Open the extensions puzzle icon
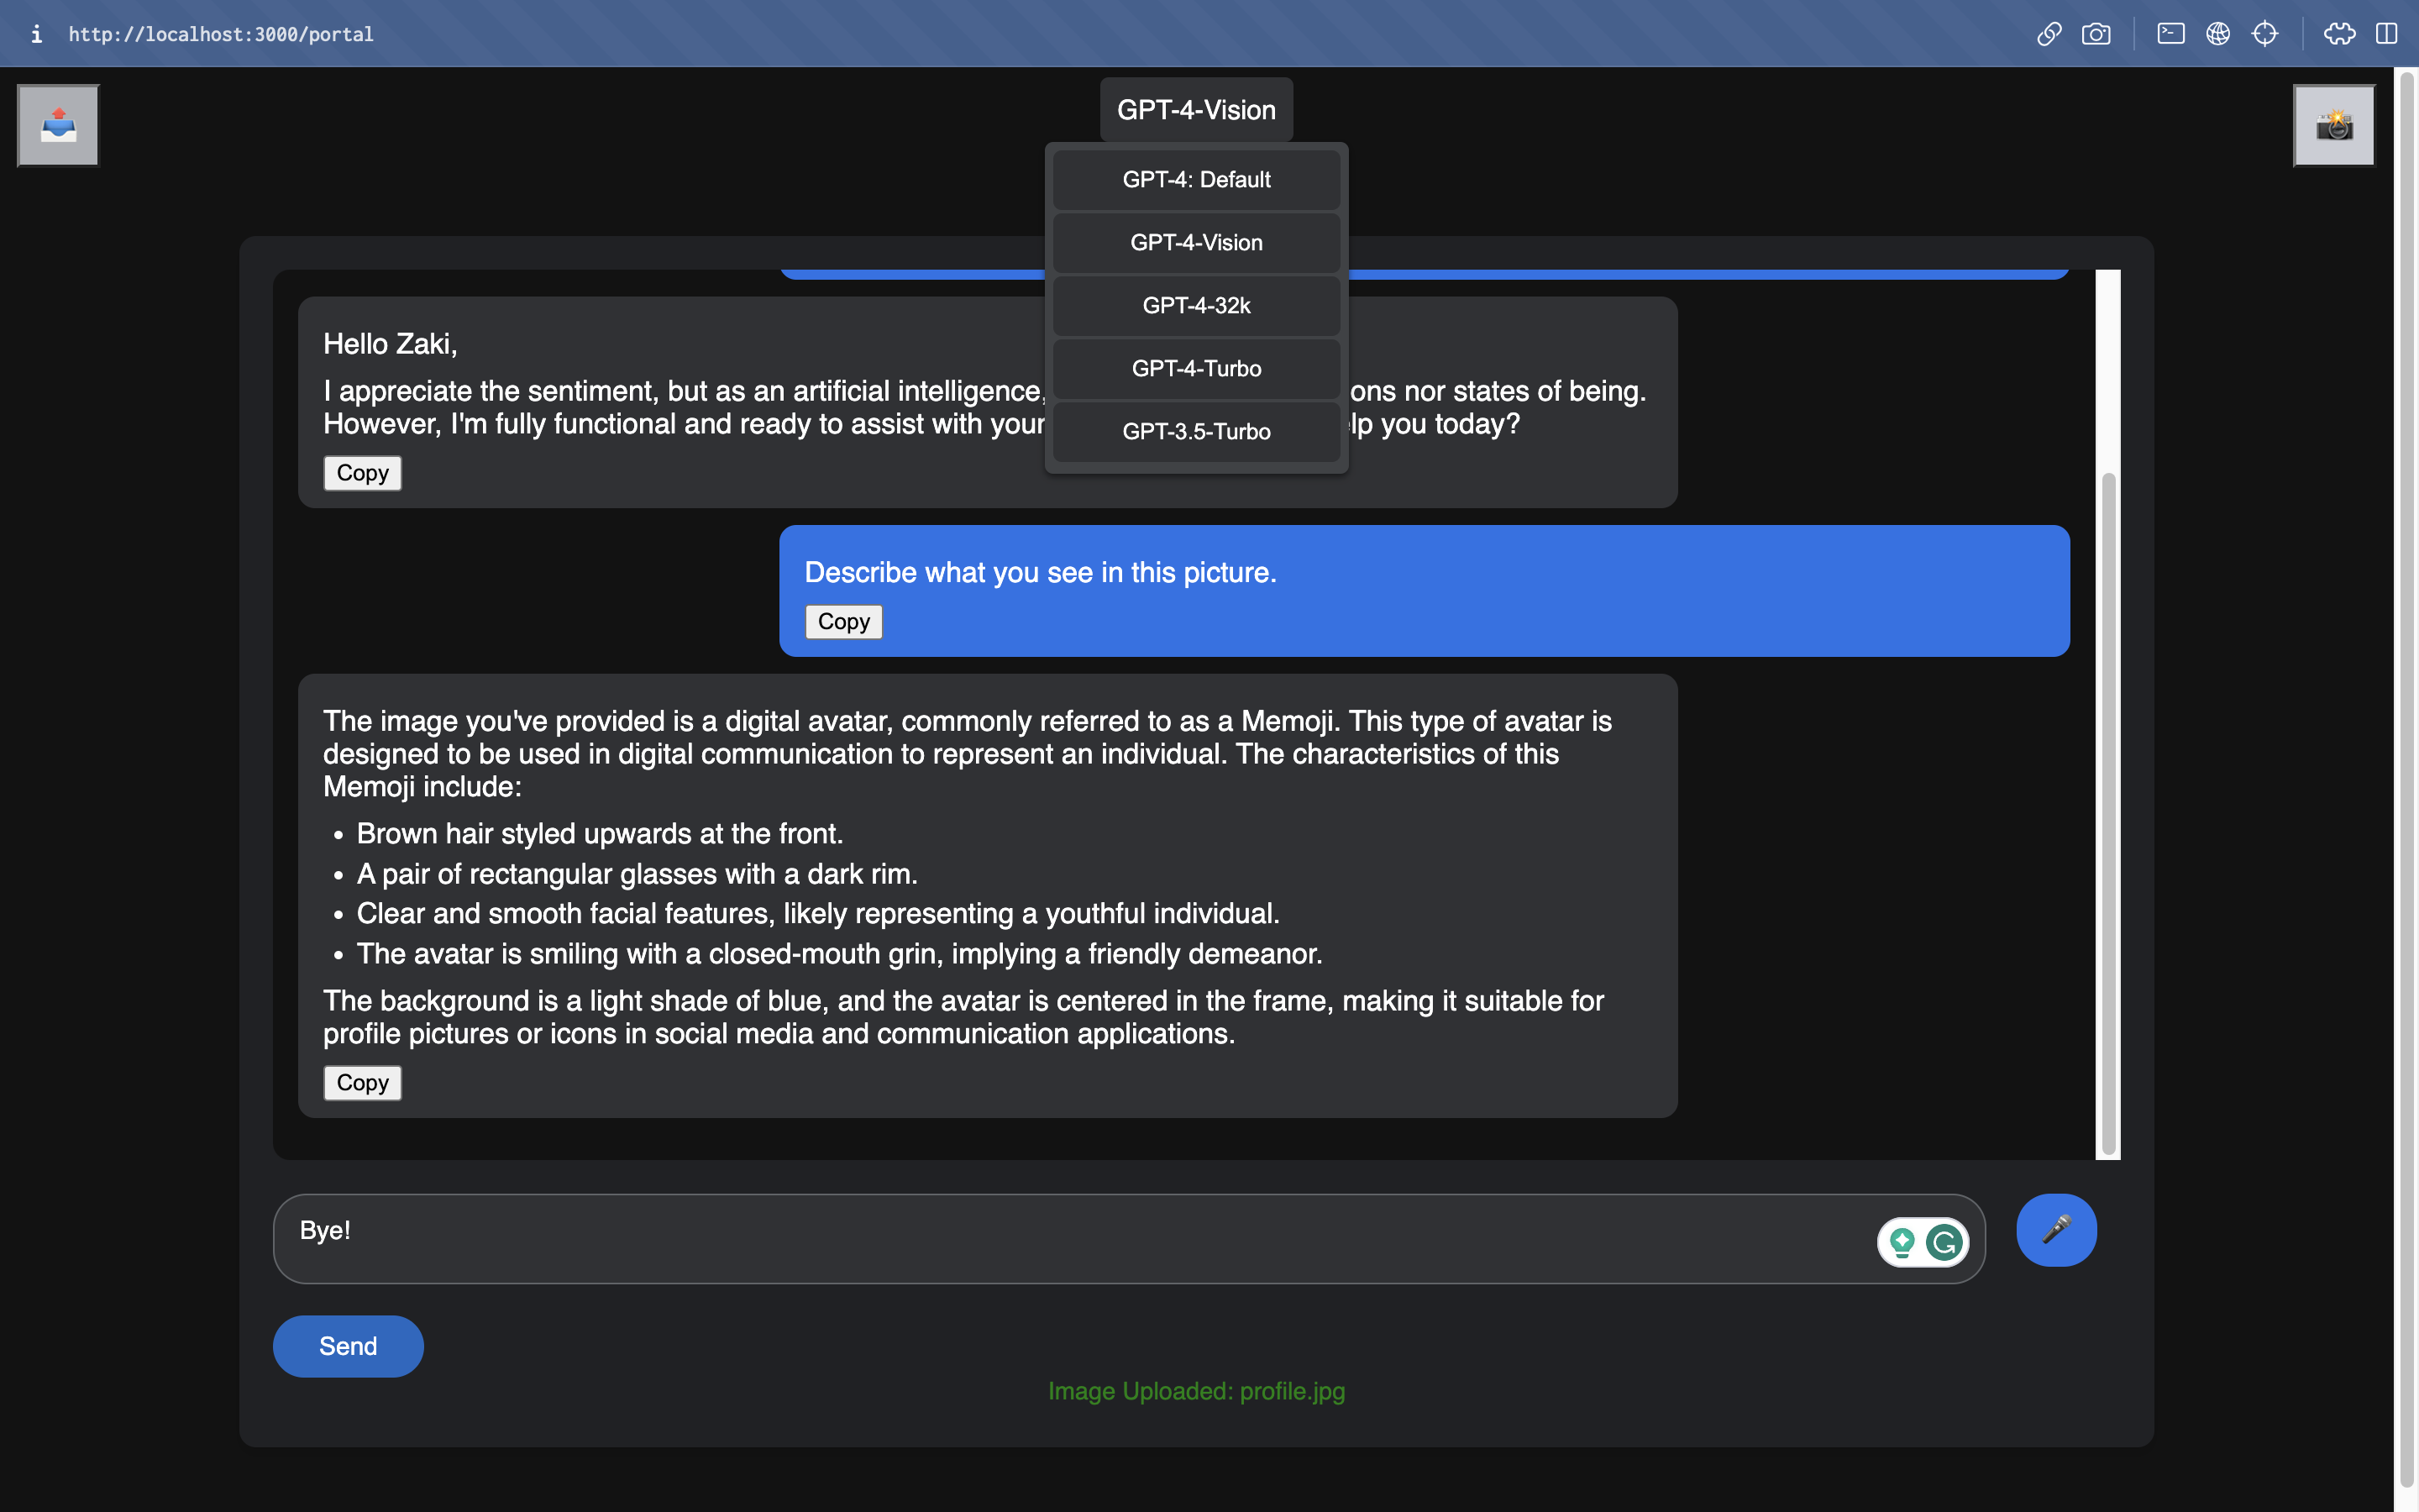This screenshot has height=1512, width=2419. tap(2338, 34)
